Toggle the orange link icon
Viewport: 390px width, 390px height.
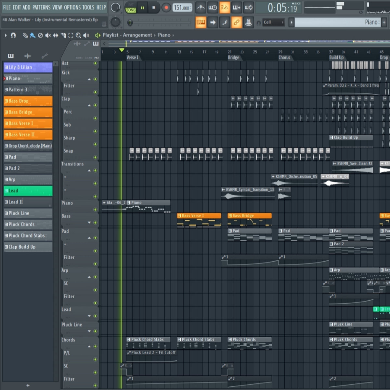tap(237, 22)
